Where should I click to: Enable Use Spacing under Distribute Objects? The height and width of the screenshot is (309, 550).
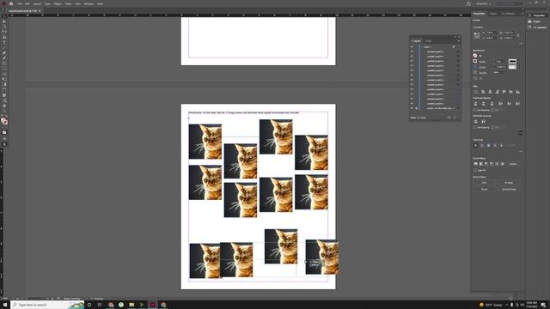(474, 110)
